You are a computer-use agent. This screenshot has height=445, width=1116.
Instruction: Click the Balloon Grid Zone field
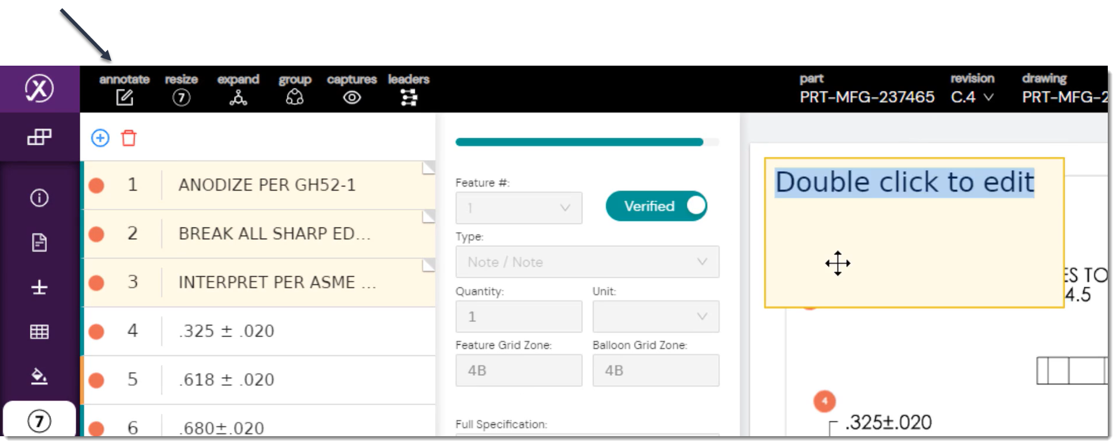pyautogui.click(x=656, y=370)
